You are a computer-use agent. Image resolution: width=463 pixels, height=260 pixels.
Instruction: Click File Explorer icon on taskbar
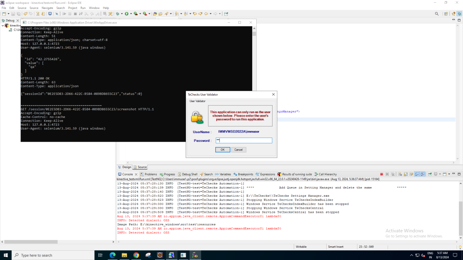[124, 255]
